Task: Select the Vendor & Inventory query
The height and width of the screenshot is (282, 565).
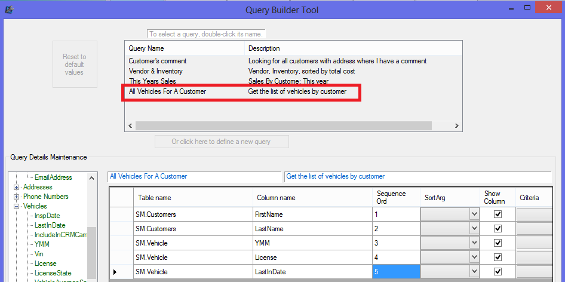Action: point(293,72)
